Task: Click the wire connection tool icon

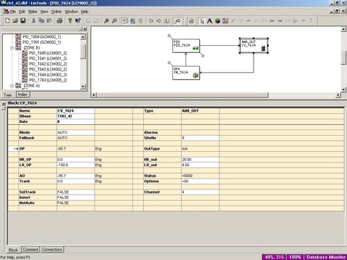Action: tap(233, 21)
